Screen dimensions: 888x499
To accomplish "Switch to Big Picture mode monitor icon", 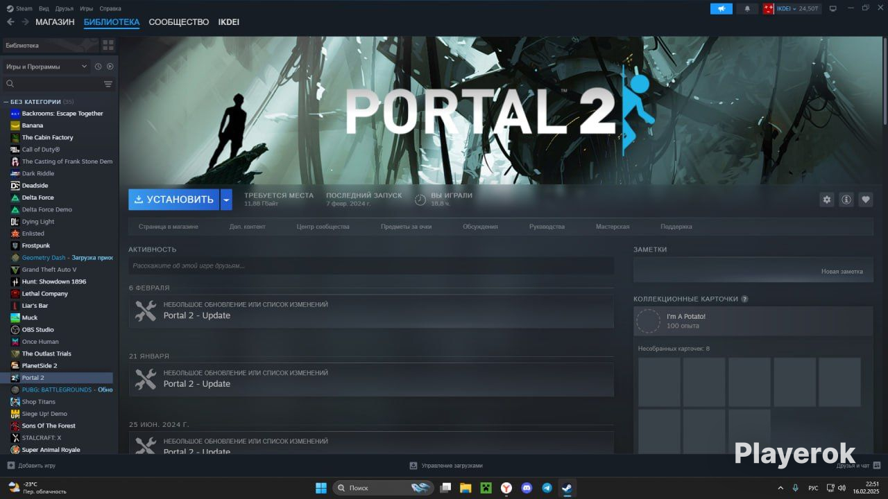I will point(833,8).
